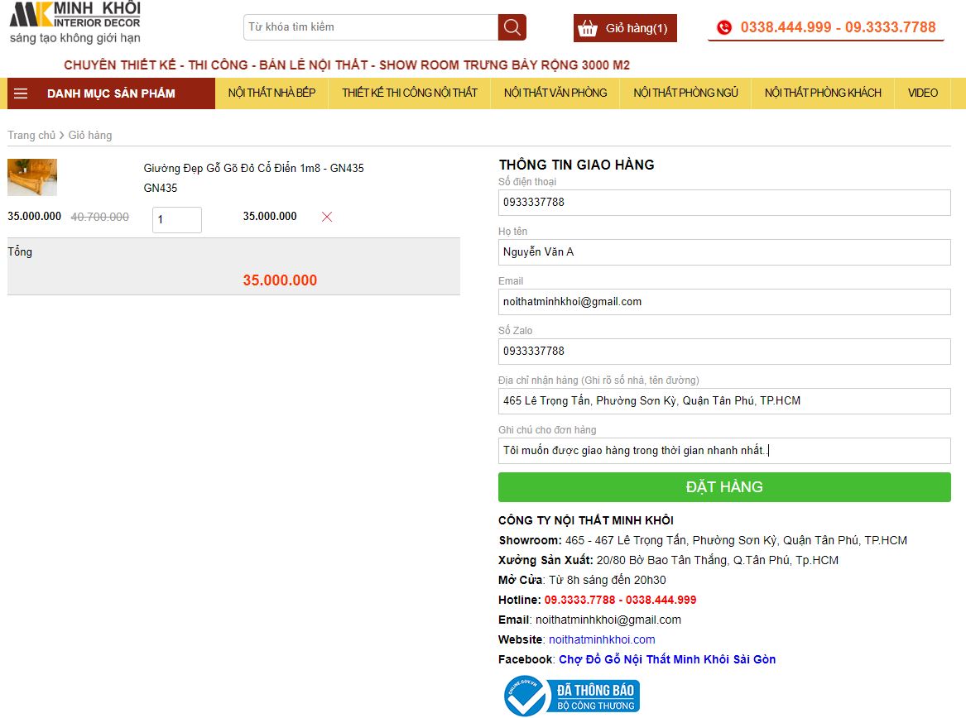The height and width of the screenshot is (718, 966).
Task: Click the Minh Khôi logo
Action: (x=74, y=22)
